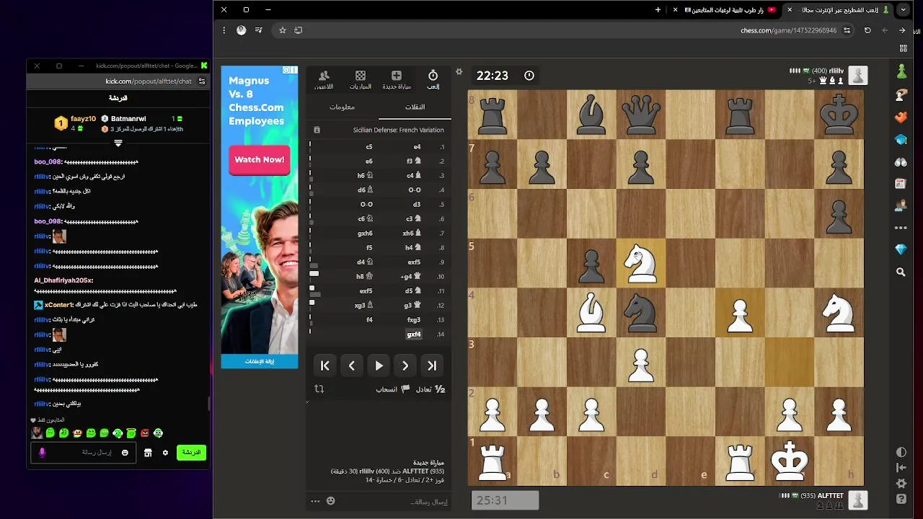Image resolution: width=923 pixels, height=519 pixels.
Task: Open the ad info icon
Action: (x=286, y=70)
